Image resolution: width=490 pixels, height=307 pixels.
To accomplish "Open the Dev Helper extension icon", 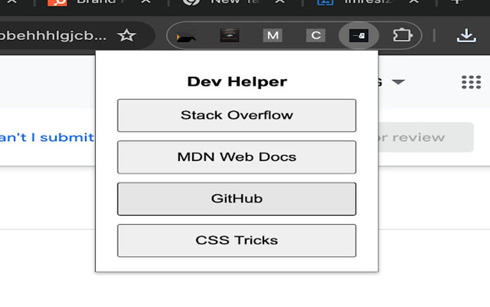I will [x=359, y=35].
